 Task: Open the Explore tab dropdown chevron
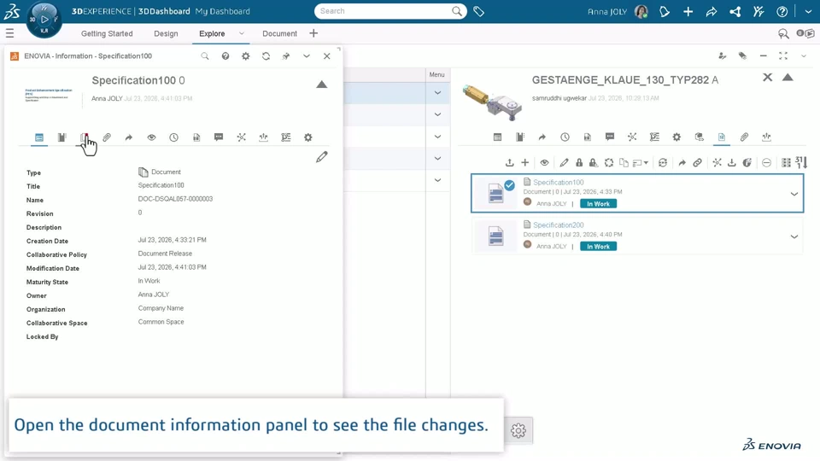[242, 33]
